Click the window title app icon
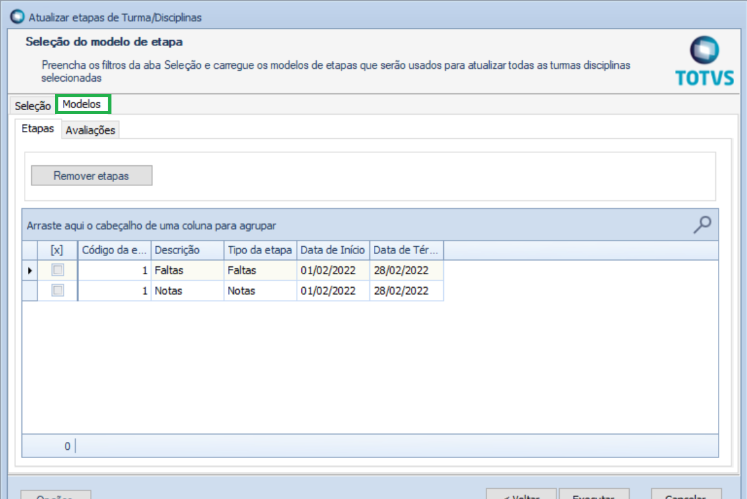 [x=17, y=17]
